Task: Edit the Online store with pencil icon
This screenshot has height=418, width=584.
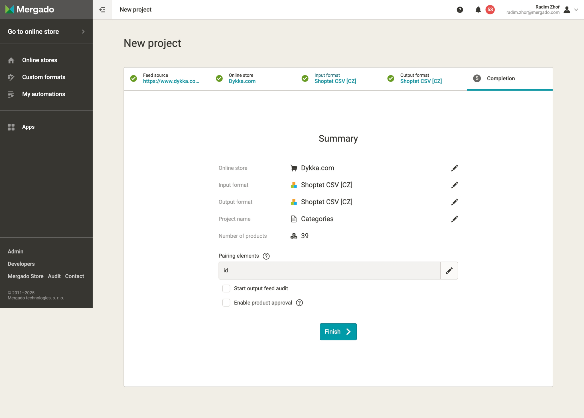Action: coord(455,168)
